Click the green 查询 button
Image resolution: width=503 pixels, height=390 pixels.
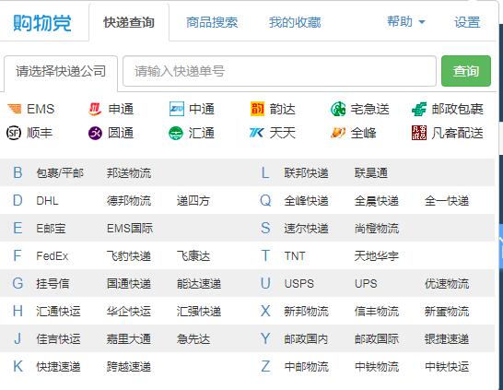(x=466, y=71)
